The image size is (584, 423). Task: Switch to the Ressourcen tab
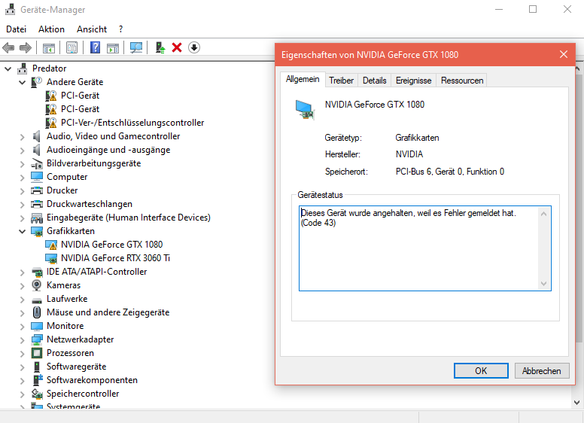[x=462, y=81]
